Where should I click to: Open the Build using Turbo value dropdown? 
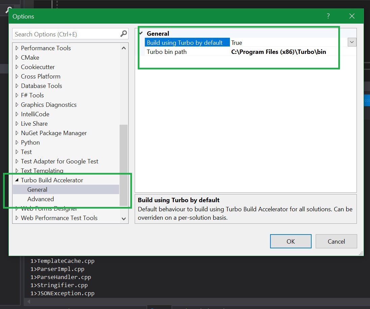pos(352,42)
